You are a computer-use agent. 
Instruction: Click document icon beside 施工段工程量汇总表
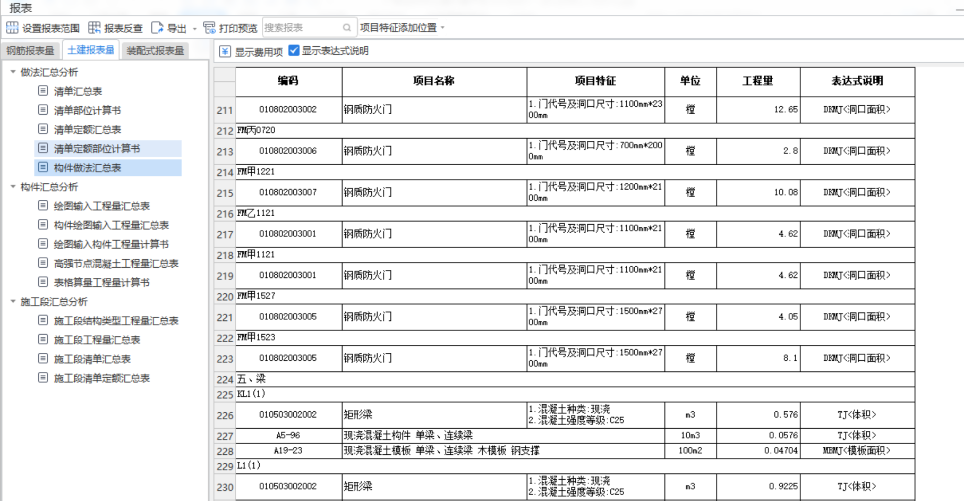click(43, 339)
